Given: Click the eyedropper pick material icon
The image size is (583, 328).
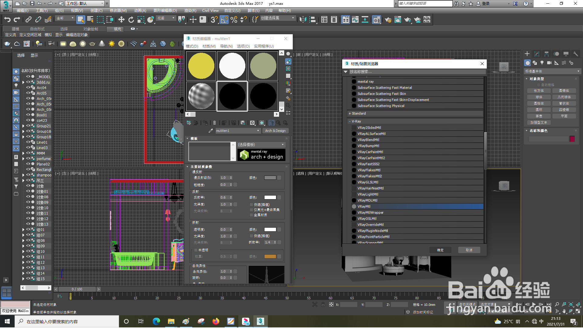Looking at the screenshot, I should pyautogui.click(x=210, y=131).
